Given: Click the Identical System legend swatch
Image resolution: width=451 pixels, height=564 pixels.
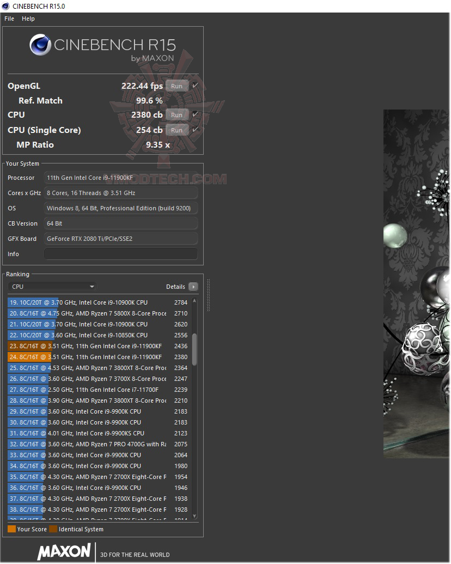Looking at the screenshot, I should (53, 529).
